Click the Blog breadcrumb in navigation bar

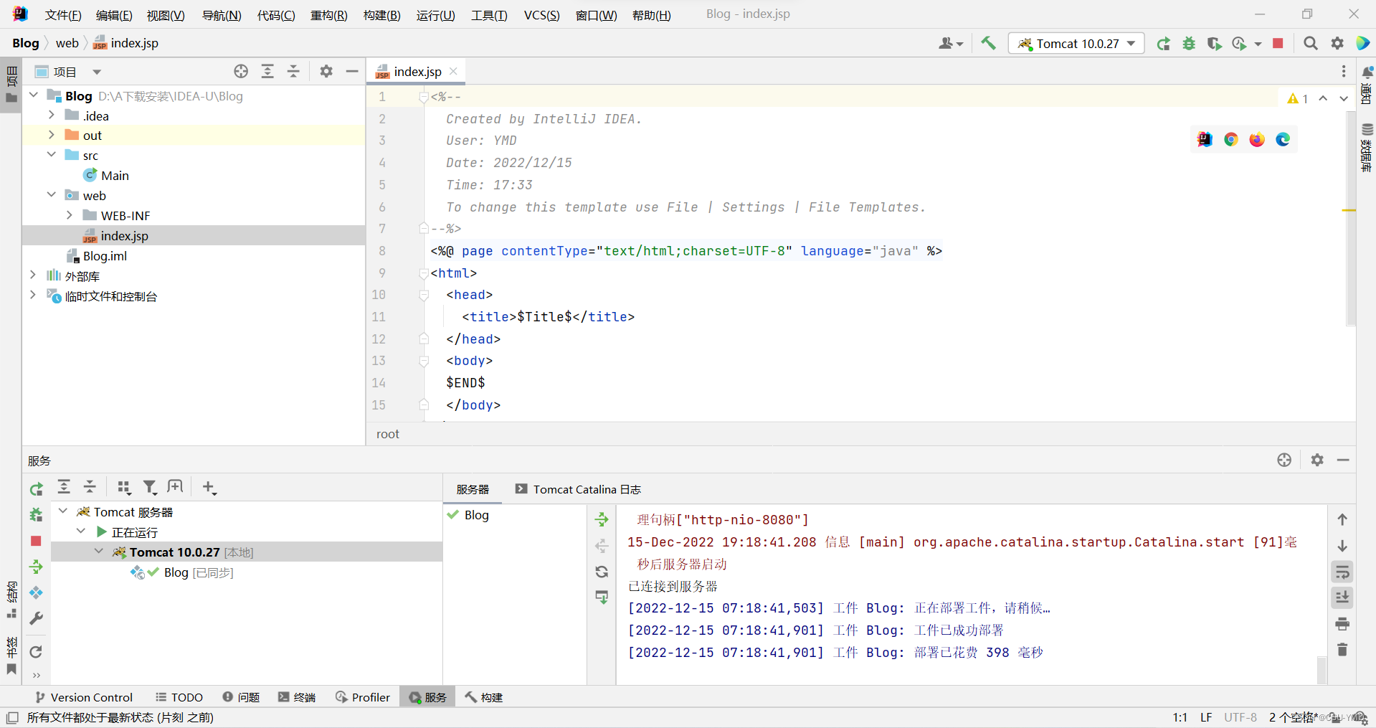[x=25, y=43]
